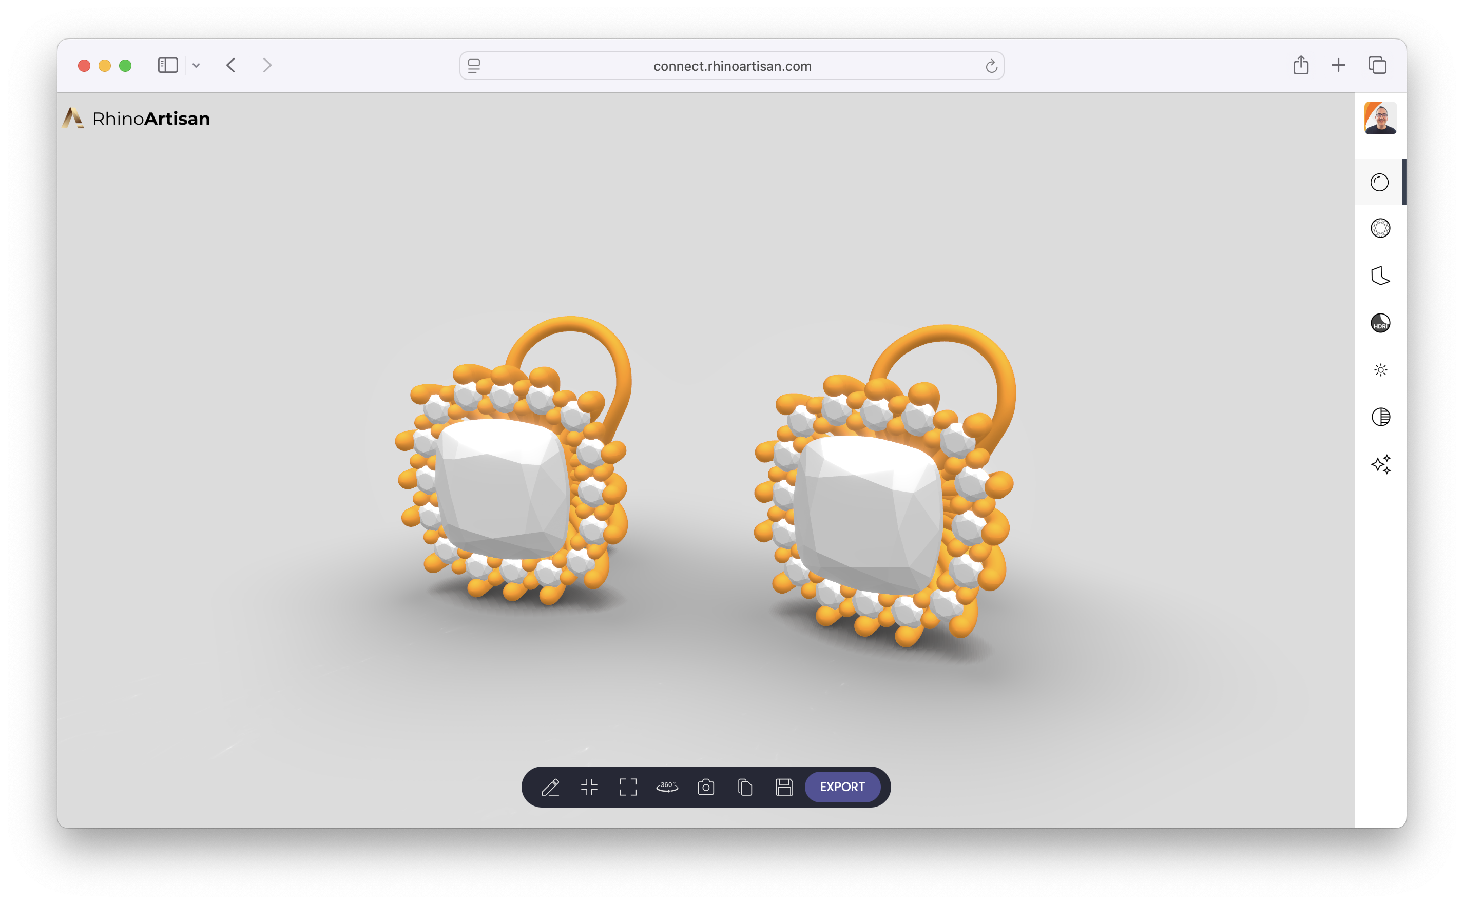
Task: Start the 360° turntable rotation
Action: click(x=667, y=787)
